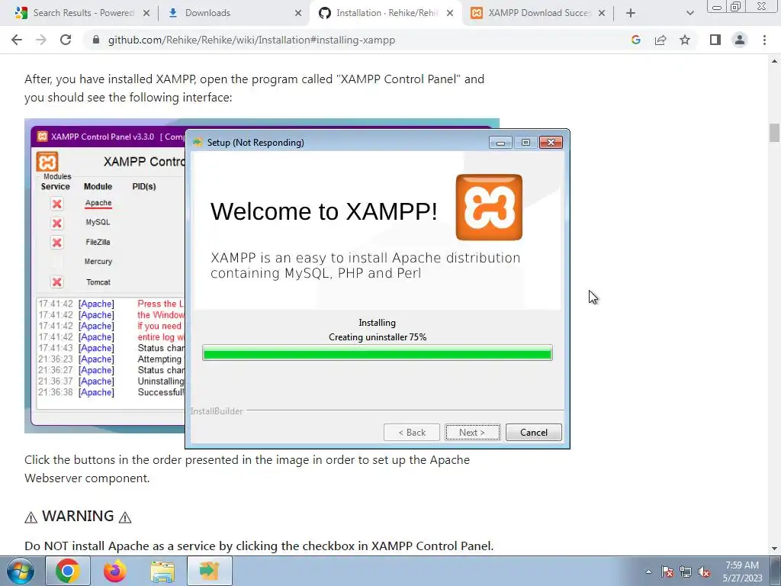Screen dimensions: 781x586
Task: Close the XAMPP Download Success tab
Action: [602, 13]
